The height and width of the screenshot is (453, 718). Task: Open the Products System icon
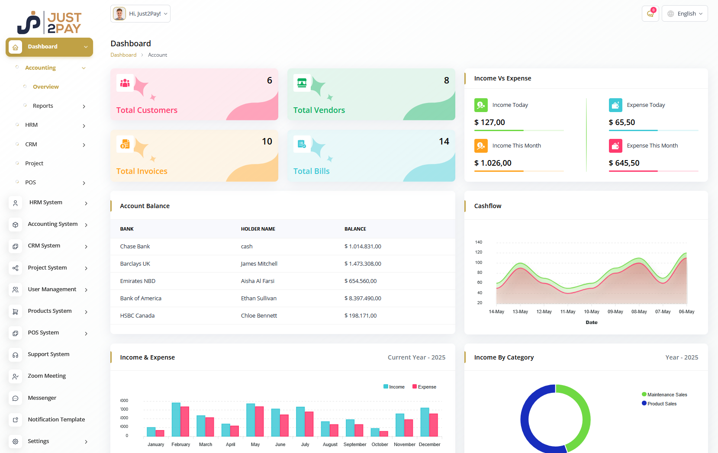click(x=16, y=311)
